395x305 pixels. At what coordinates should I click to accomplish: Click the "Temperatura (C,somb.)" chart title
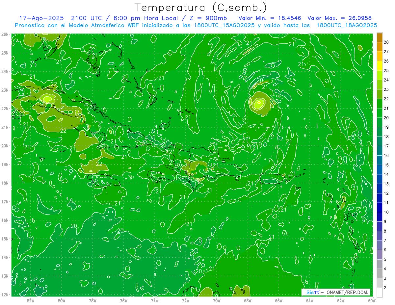tap(201, 8)
